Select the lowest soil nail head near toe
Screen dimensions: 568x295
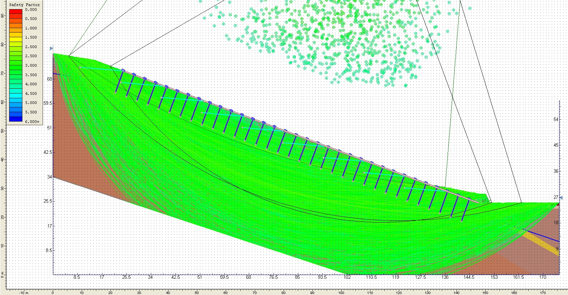(x=469, y=199)
